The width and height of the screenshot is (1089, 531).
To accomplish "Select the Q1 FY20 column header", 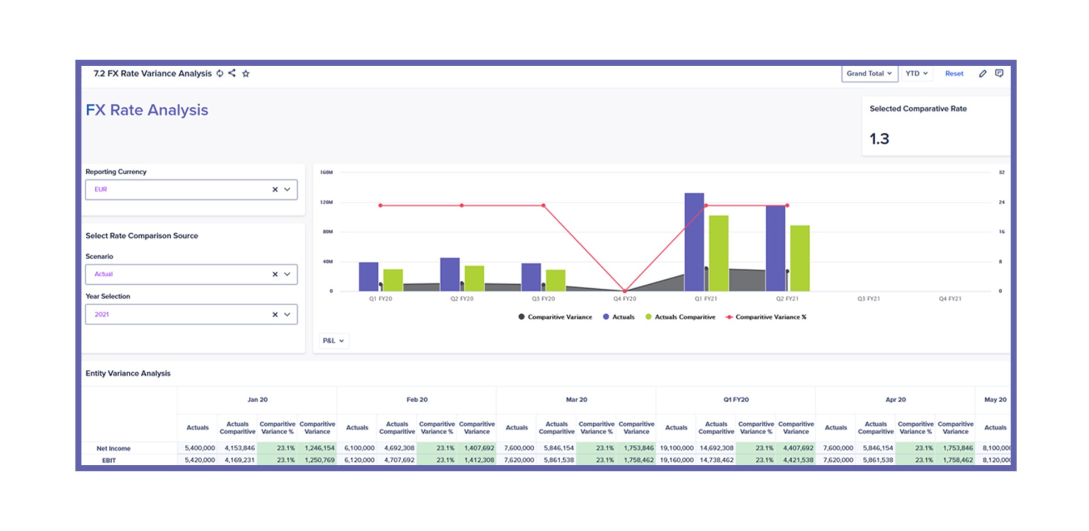I will 736,400.
